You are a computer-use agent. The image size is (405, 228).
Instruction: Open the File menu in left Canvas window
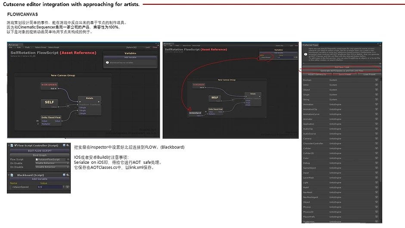pyautogui.click(x=11, y=47)
